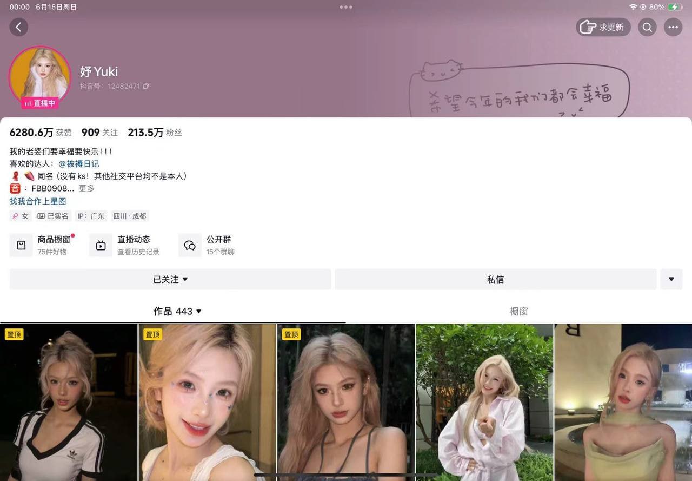Switch to the 橱窗 tab
Image resolution: width=692 pixels, height=481 pixels.
coord(518,311)
